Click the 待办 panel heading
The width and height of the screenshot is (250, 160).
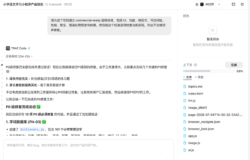[186, 16]
